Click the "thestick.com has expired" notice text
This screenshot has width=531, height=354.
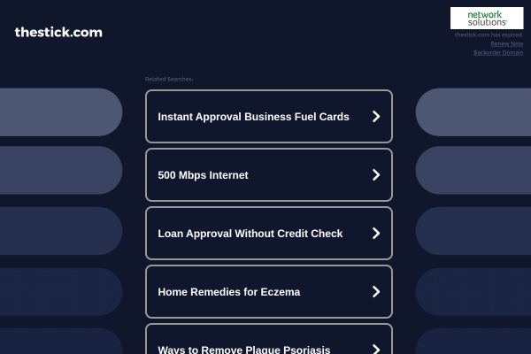click(x=489, y=35)
